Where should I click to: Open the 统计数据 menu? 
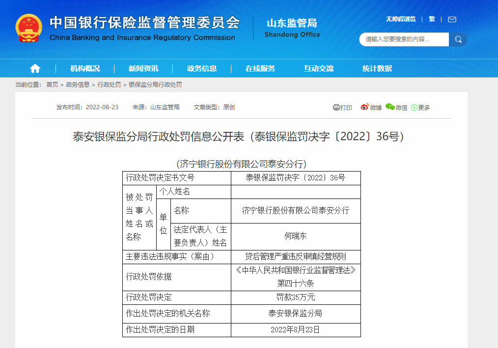(378, 68)
